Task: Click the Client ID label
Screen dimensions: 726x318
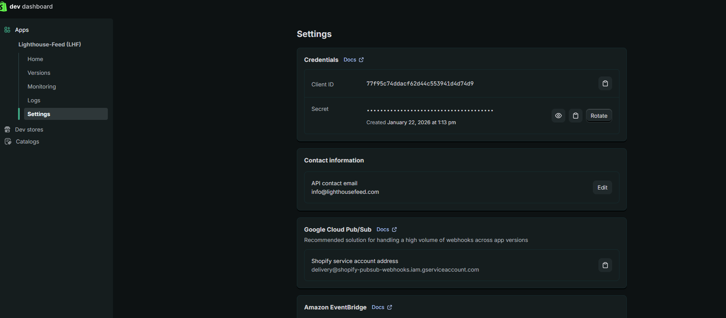Action: coord(323,84)
